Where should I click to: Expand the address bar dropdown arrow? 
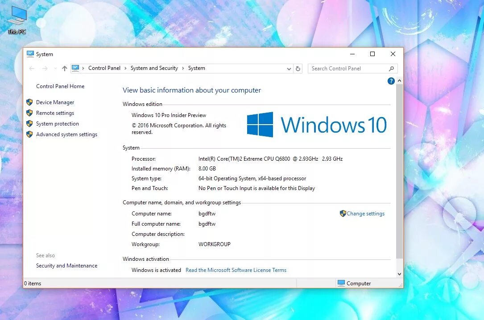coord(289,68)
